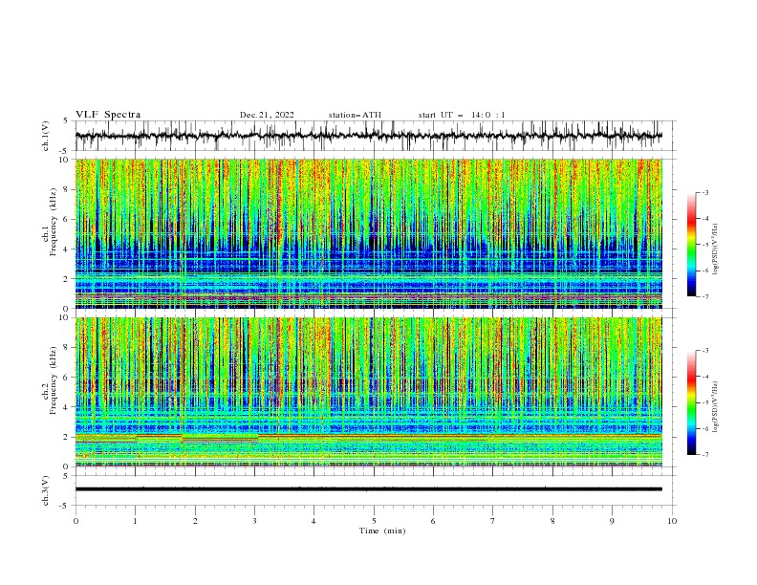Click the "Time (min)" axis title
The image size is (757, 585).
(382, 531)
